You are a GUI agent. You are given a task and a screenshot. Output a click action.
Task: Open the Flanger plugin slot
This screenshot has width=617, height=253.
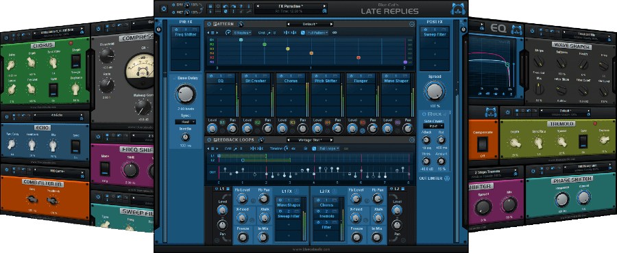pyautogui.click(x=361, y=81)
